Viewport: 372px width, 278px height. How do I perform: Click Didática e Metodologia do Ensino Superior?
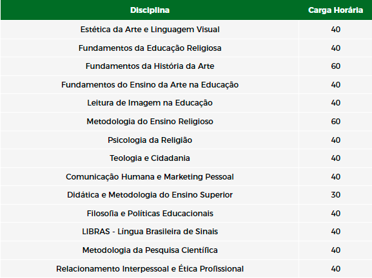click(150, 194)
